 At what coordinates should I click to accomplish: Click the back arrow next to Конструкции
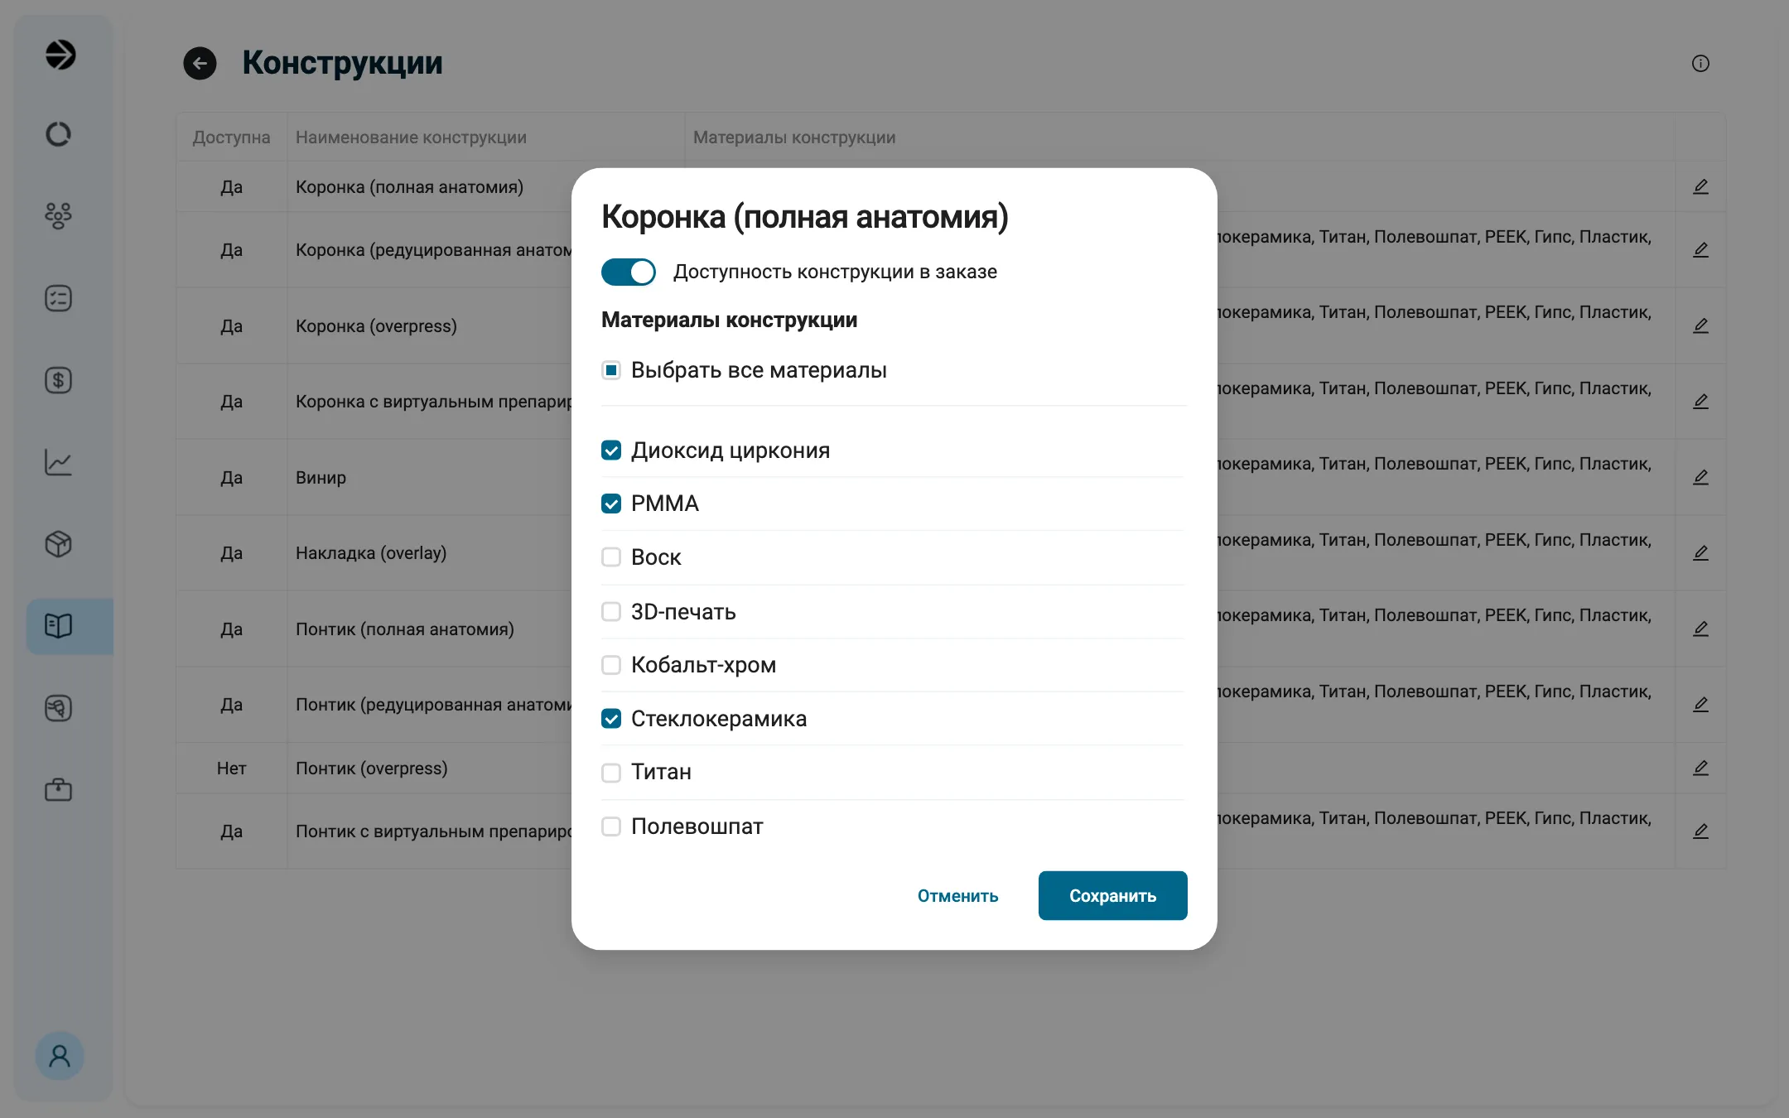[x=200, y=63]
